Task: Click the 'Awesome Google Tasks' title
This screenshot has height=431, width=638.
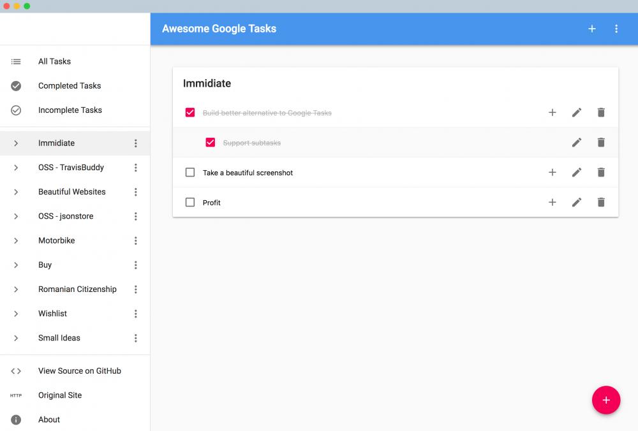Action: (x=219, y=29)
